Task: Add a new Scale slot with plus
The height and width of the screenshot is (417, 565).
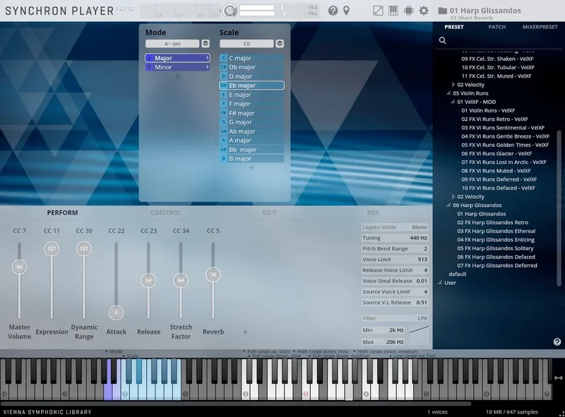Action: [x=251, y=168]
